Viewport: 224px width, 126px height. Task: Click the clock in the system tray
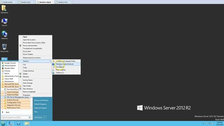point(219,124)
